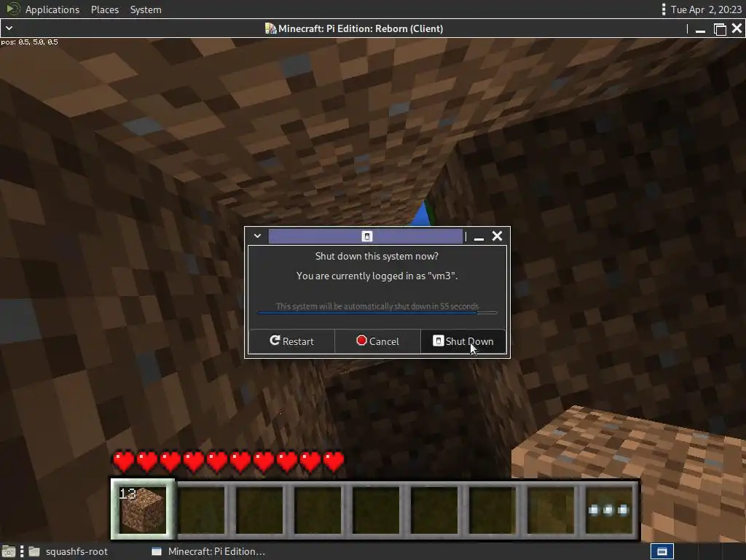Click the automatic shutdown countdown progress bar

pyautogui.click(x=377, y=313)
